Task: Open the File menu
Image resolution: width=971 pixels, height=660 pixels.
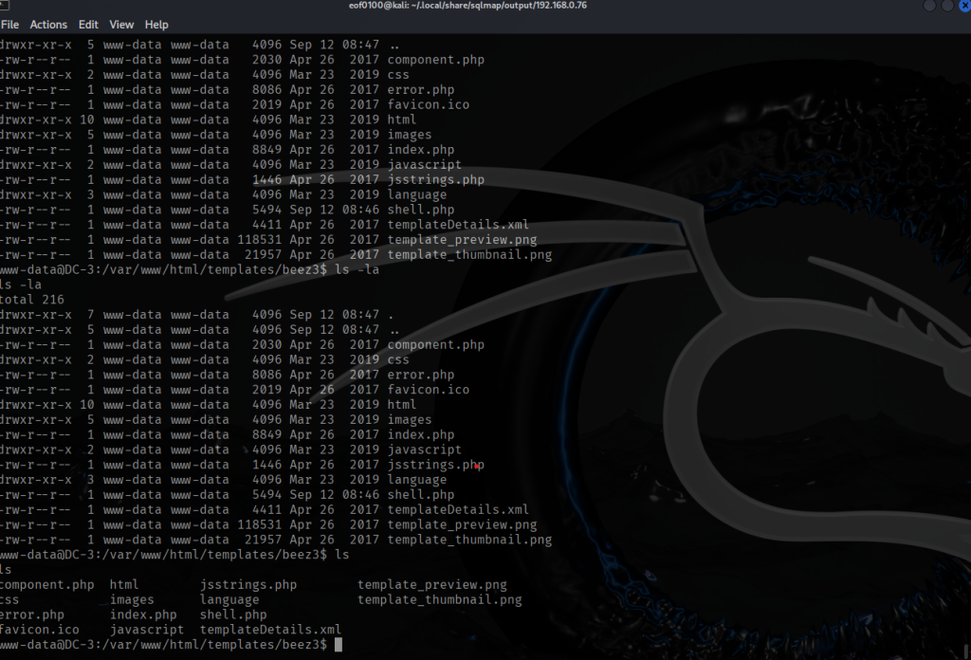Action: [x=9, y=25]
